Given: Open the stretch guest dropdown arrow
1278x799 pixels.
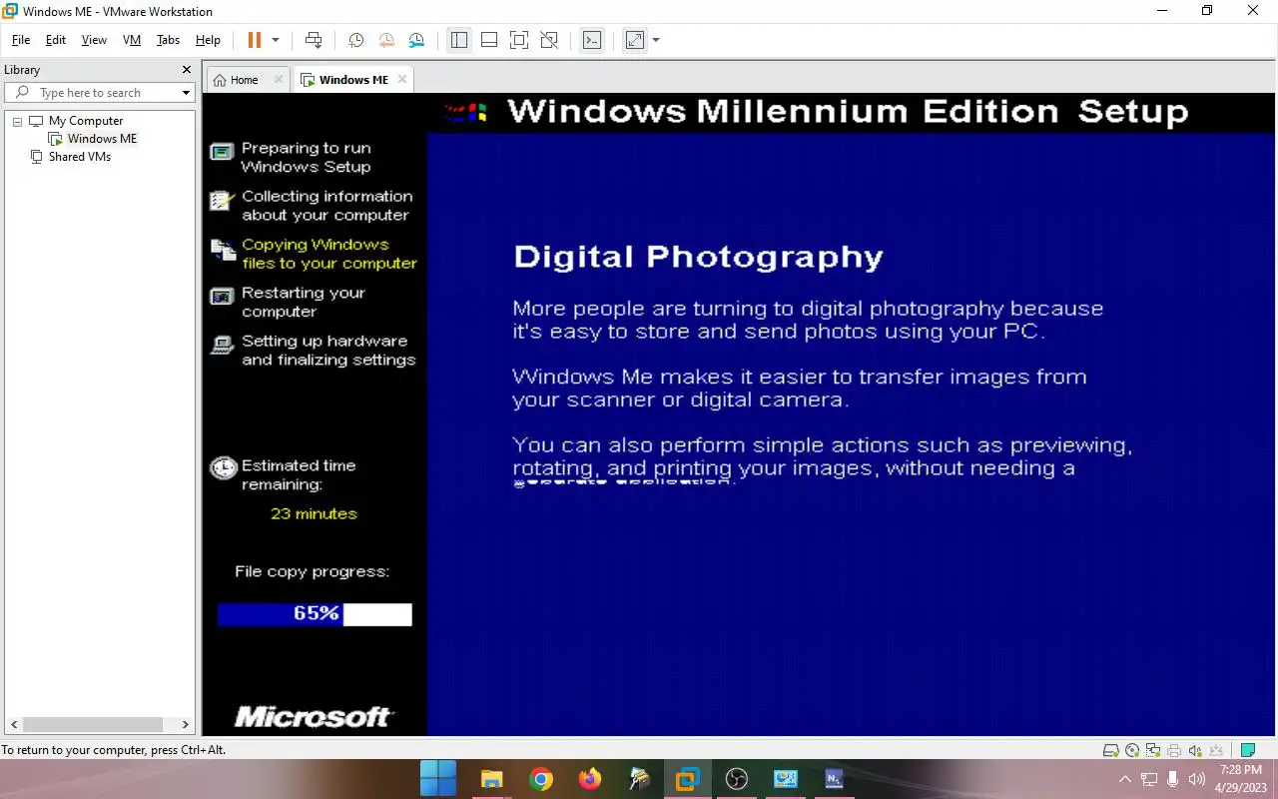Looking at the screenshot, I should click(656, 40).
